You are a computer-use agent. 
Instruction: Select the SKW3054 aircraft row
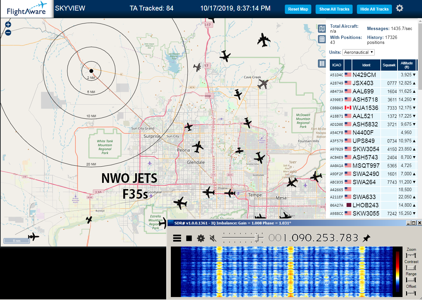click(x=373, y=149)
